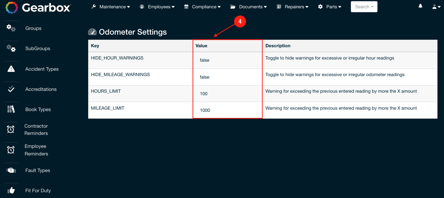Image resolution: width=444 pixels, height=198 pixels.
Task: Click the Gearbox logo icon
Action: [x=12, y=7]
